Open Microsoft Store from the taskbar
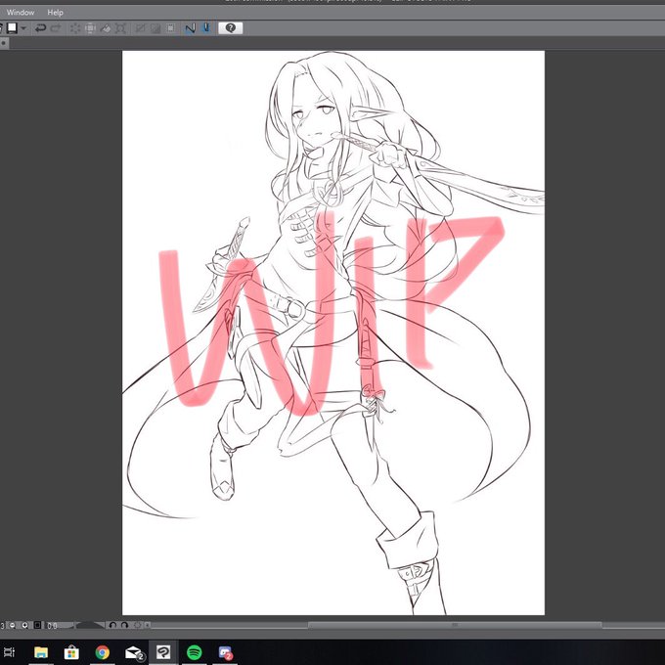 tap(71, 652)
